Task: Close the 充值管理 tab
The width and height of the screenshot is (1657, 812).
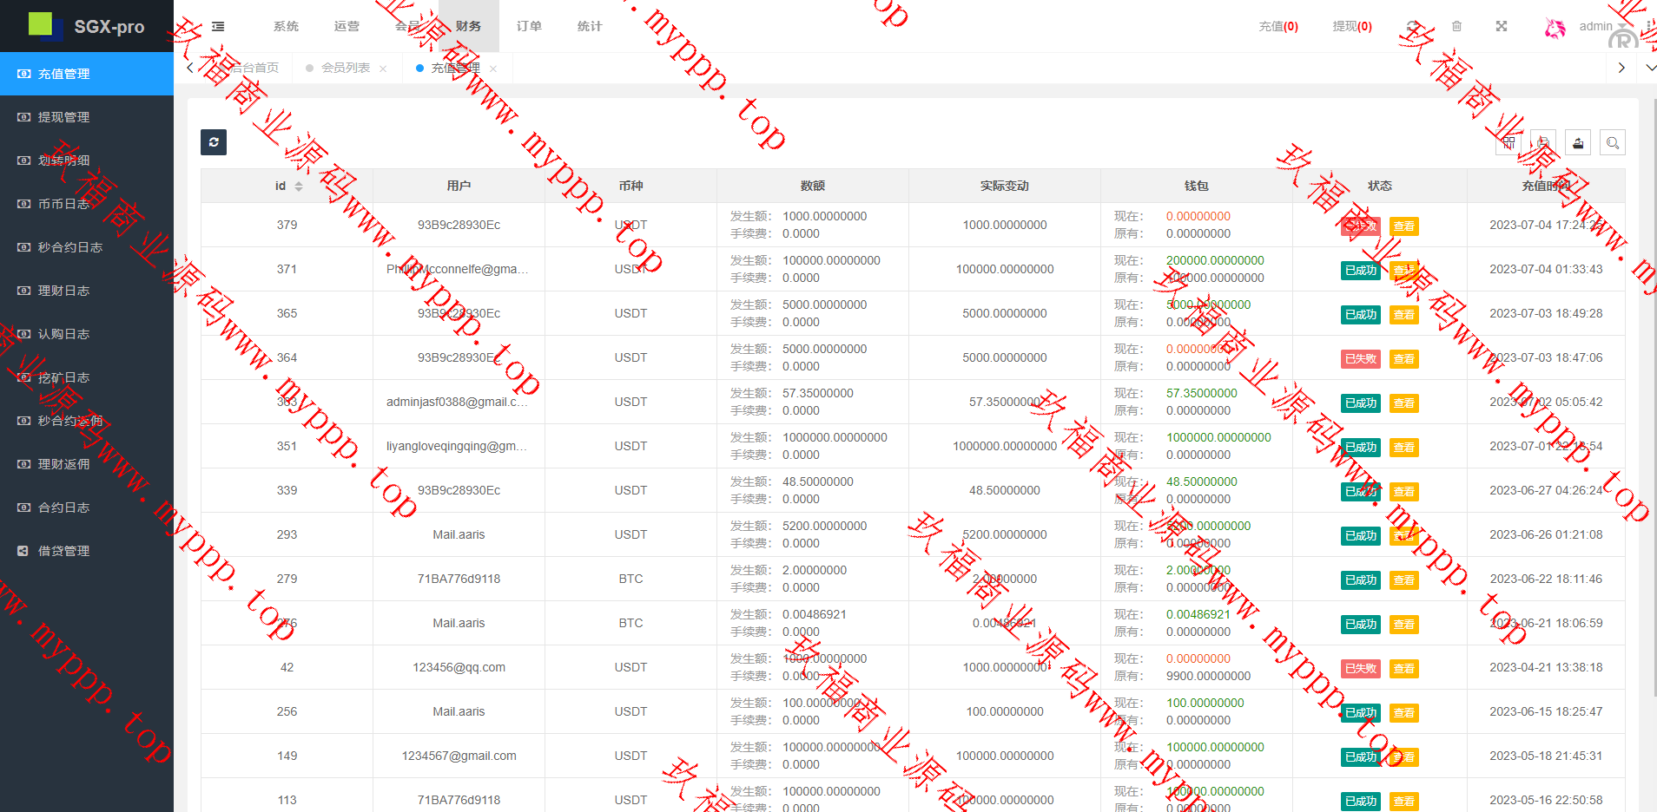Action: point(493,69)
